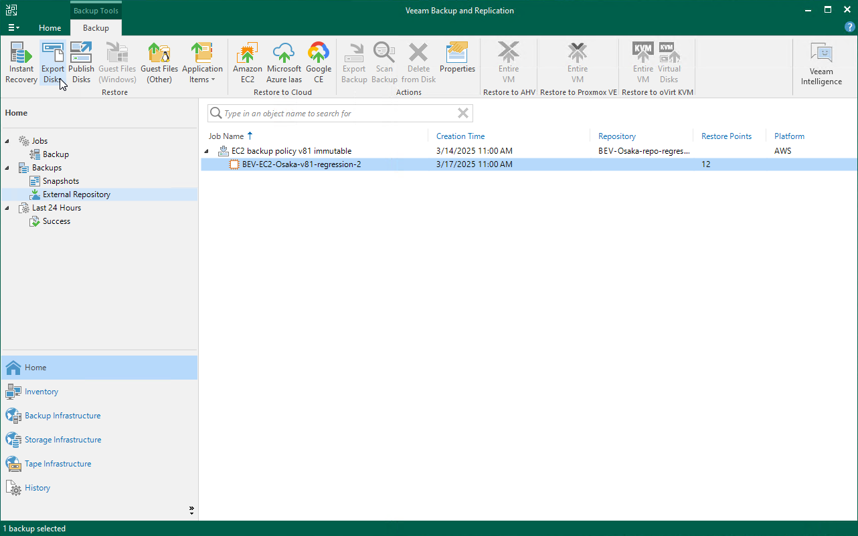The image size is (858, 536).
Task: Open the help question mark icon
Action: tap(850, 27)
